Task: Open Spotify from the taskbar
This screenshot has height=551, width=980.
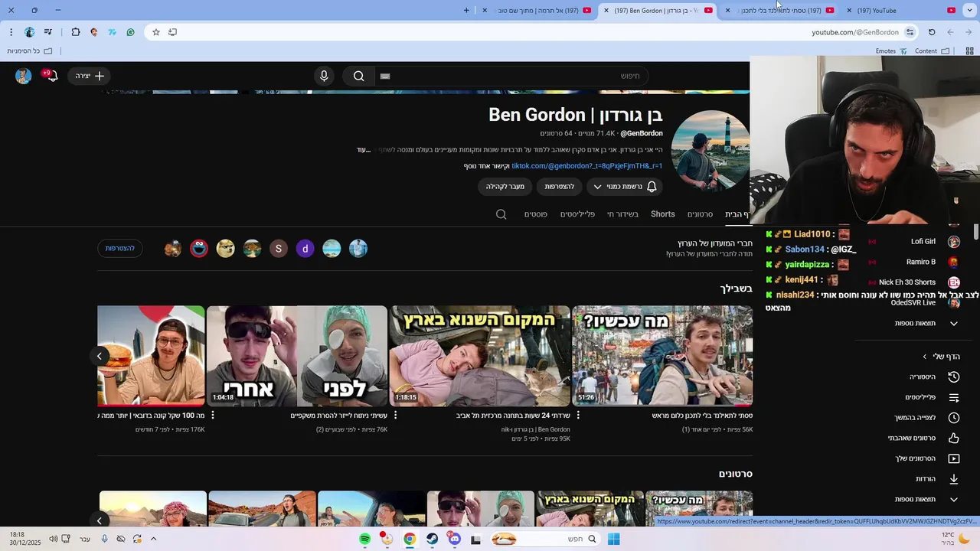Action: (365, 539)
